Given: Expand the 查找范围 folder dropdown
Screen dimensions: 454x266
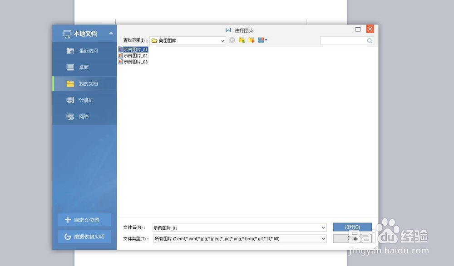Looking at the screenshot, I should click(x=222, y=41).
